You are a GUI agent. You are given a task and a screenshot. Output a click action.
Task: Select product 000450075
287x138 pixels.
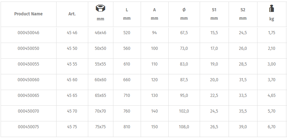tap(28, 127)
